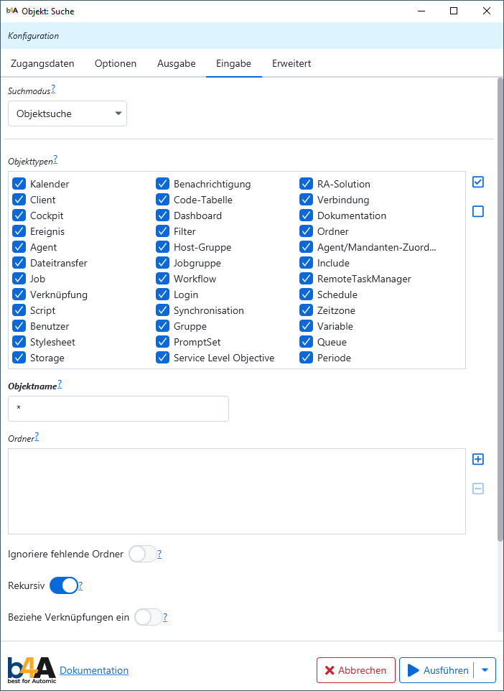Open the Dokumentation link

click(x=94, y=670)
